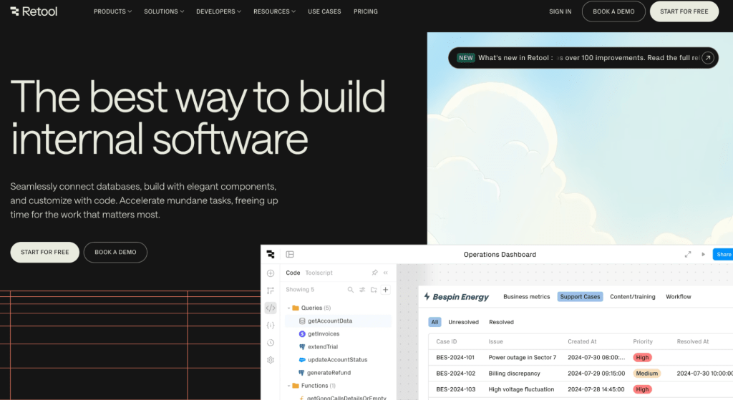733x400 pixels.
Task: Click the Operations Dashboard title
Action: tap(500, 254)
